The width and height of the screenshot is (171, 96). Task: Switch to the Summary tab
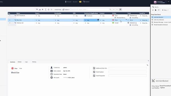coord(13,62)
